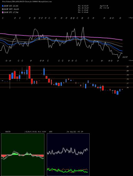
Task: Click the 'Avg V: 0 M' volume text
Action: [104, 6]
